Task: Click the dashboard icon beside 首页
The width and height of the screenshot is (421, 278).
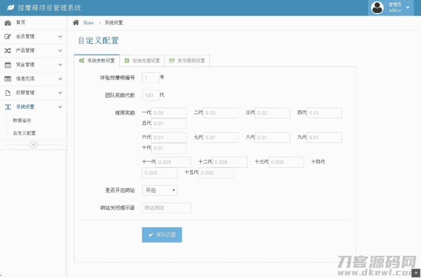Action: click(x=8, y=23)
